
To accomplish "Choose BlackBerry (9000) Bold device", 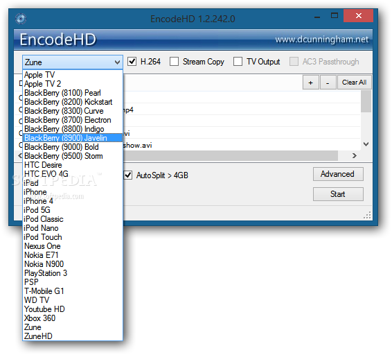I will [73, 147].
